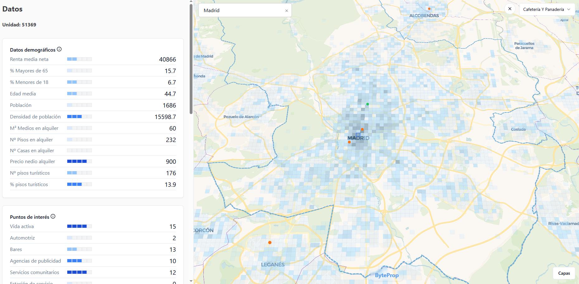Click the dropdown chevron arrow at top right
Image resolution: width=579 pixels, height=284 pixels.
569,9
